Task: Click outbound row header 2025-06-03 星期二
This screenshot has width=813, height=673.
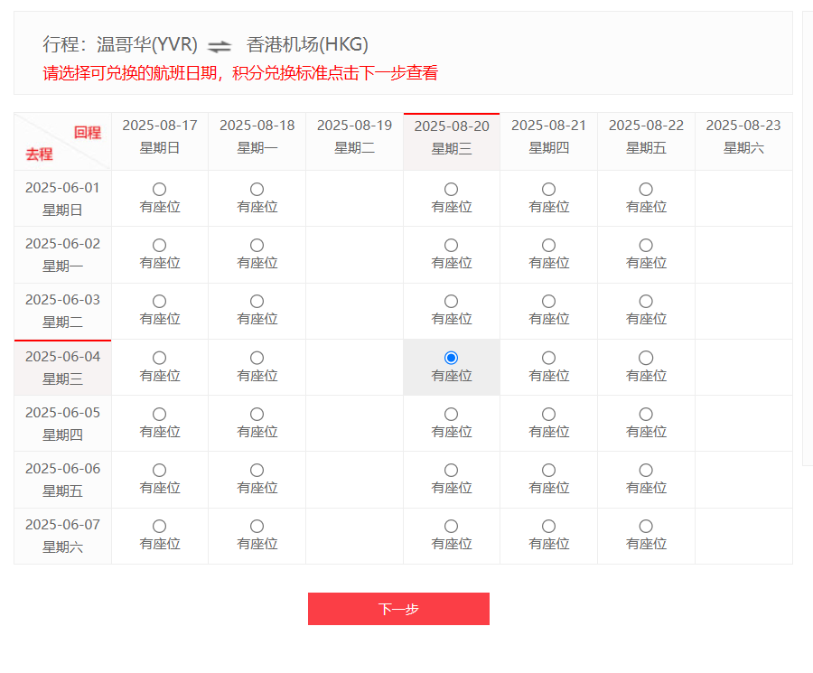Action: tap(62, 311)
